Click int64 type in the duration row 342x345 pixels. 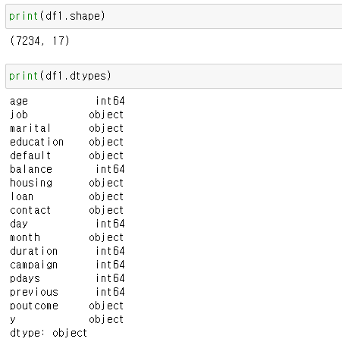pos(110,251)
